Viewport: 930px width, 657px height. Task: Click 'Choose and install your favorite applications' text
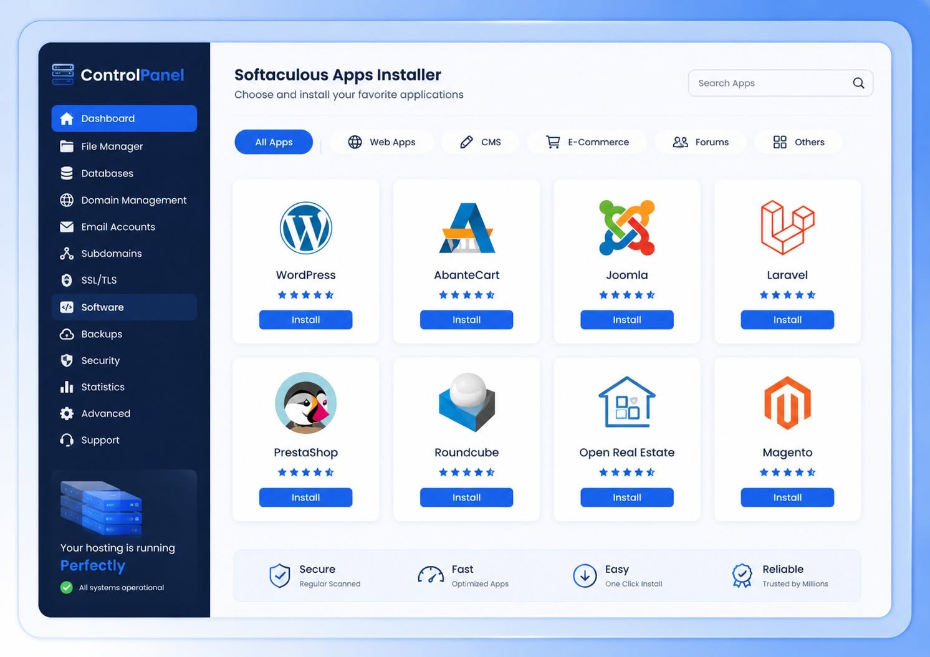point(349,95)
